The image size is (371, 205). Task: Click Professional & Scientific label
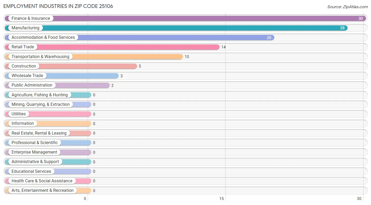click(35, 142)
